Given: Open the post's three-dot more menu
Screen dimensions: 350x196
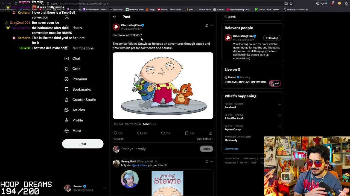Looking at the screenshot, I should pos(212,25).
